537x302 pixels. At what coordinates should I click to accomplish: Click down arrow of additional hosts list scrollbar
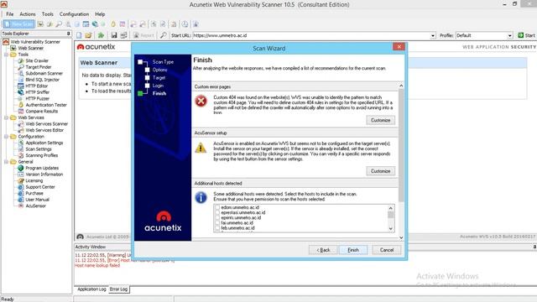coord(391,229)
